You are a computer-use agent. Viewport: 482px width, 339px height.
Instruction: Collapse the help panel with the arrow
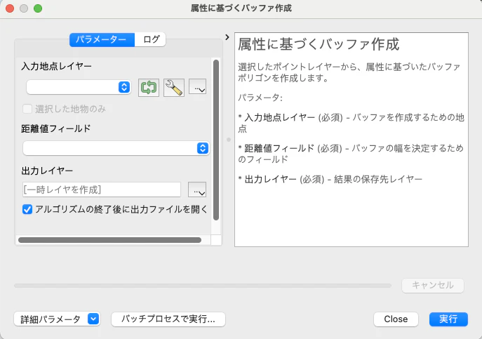227,37
